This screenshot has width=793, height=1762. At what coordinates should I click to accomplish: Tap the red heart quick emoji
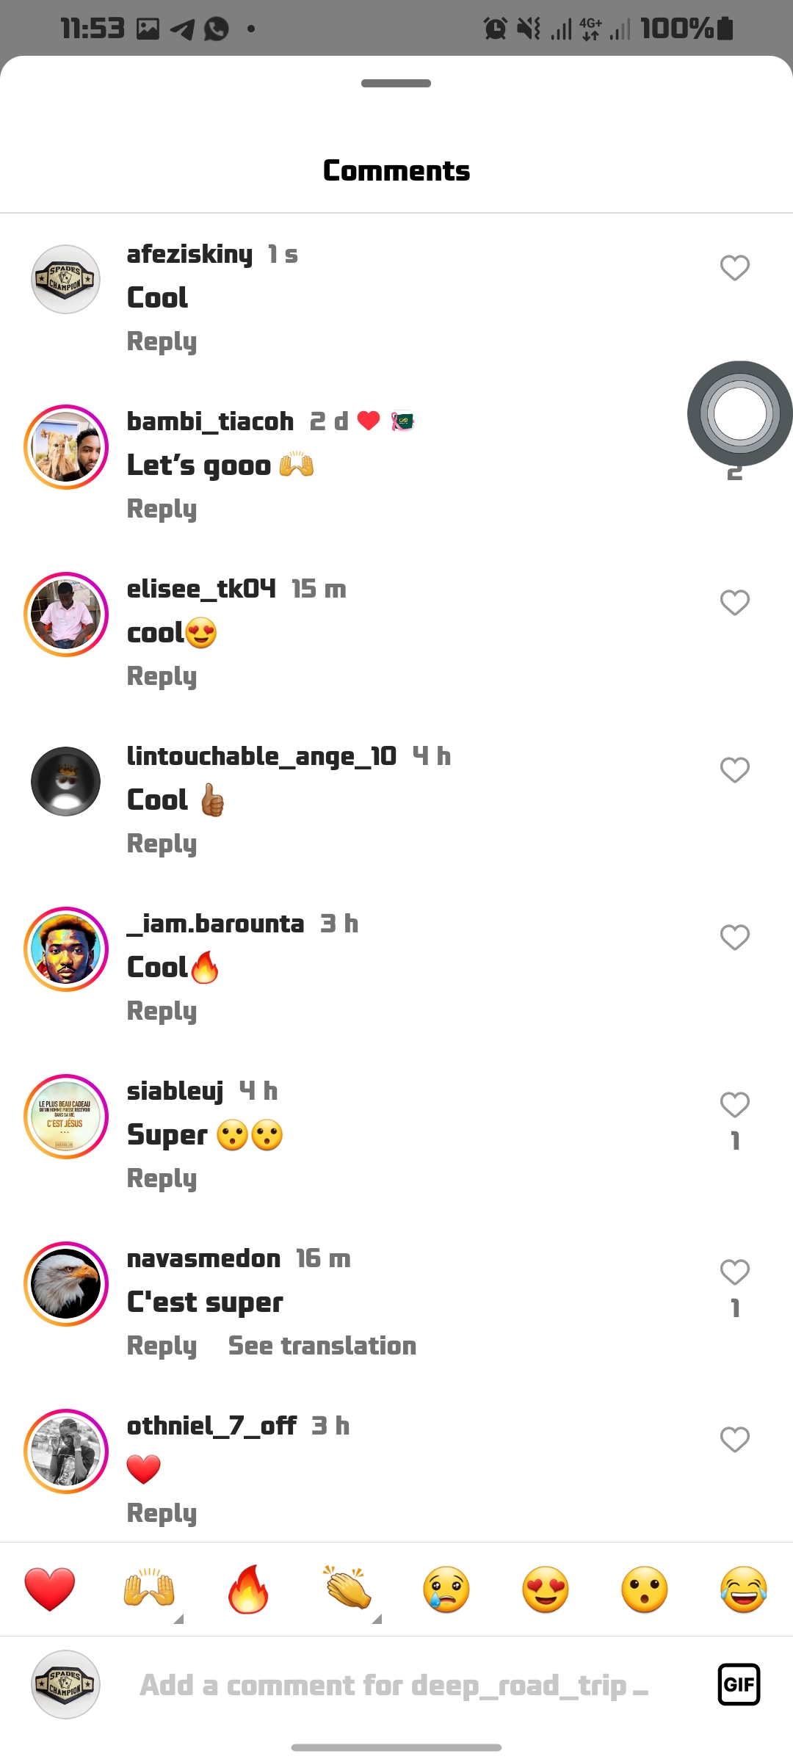50,1589
